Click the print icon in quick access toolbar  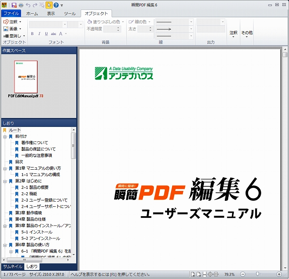pos(21,5)
